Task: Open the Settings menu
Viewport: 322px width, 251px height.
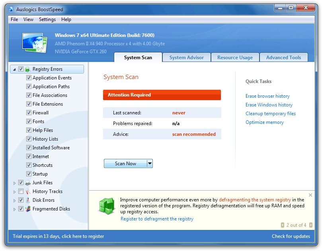Action: (x=47, y=19)
